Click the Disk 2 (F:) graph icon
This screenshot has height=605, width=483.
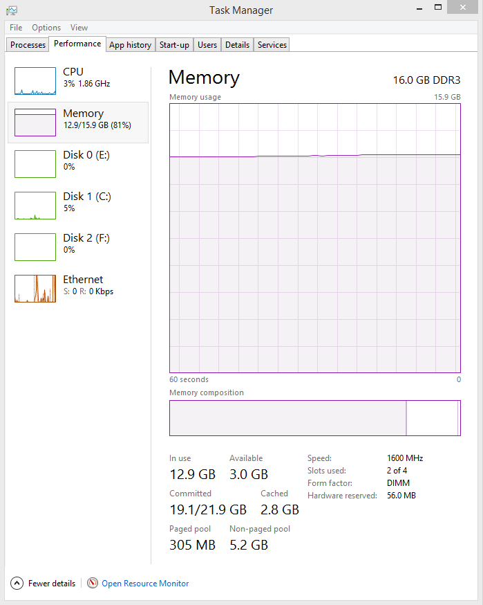(x=35, y=247)
